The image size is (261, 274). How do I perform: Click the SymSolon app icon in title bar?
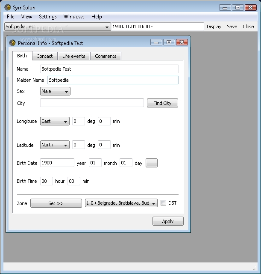point(7,7)
